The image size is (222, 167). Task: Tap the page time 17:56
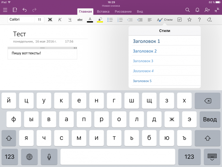click(69, 42)
